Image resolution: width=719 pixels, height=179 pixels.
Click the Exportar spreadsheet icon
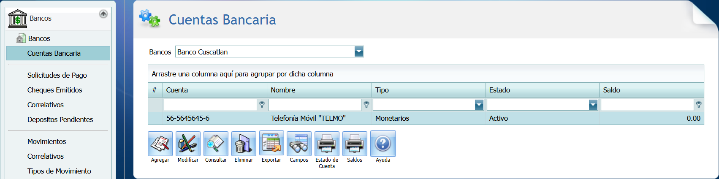271,144
